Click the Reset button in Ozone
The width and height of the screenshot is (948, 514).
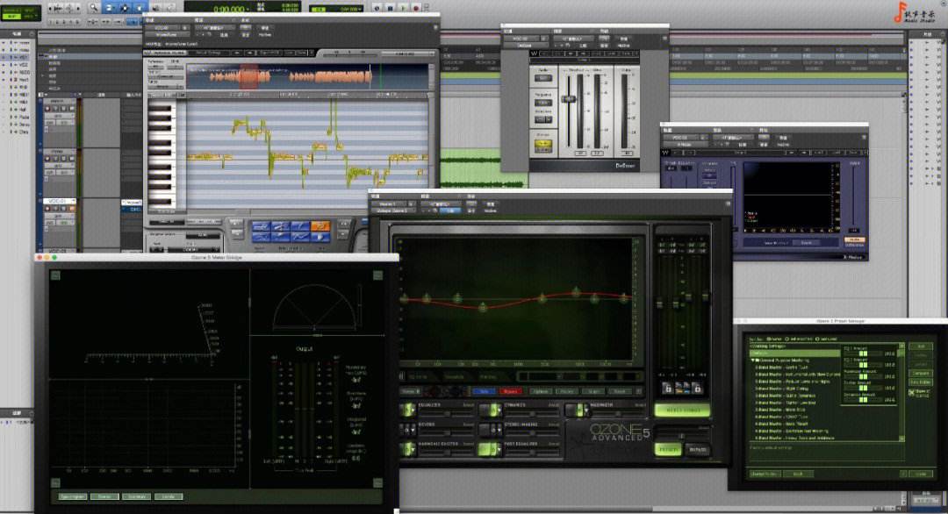pyautogui.click(x=619, y=391)
